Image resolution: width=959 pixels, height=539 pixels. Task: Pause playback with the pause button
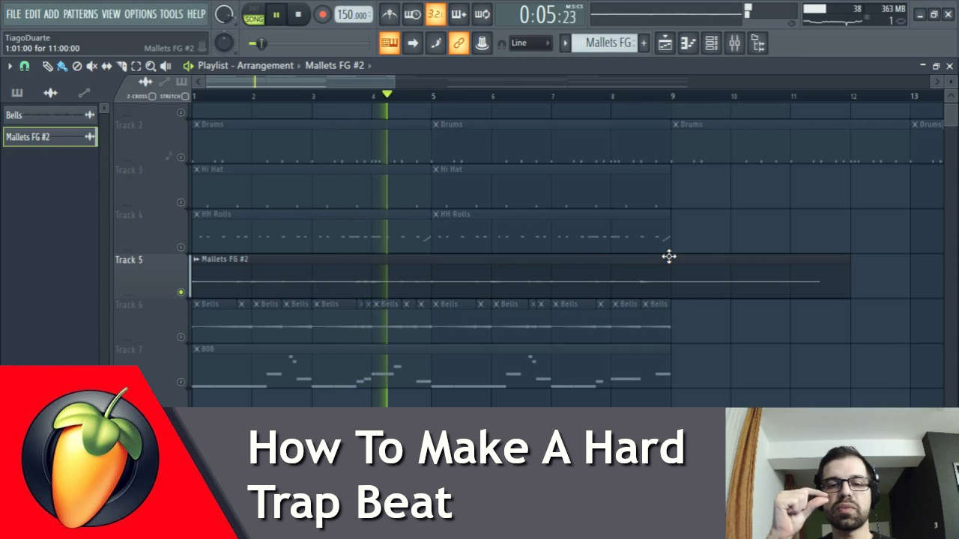[x=276, y=14]
